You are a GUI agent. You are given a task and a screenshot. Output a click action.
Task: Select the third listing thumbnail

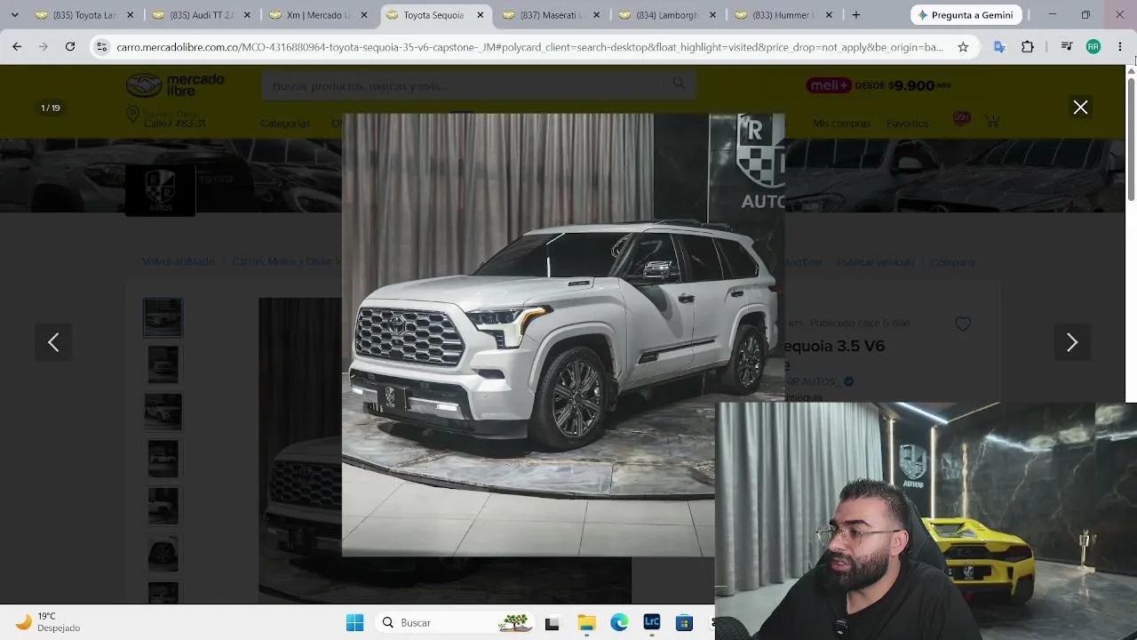pos(163,412)
